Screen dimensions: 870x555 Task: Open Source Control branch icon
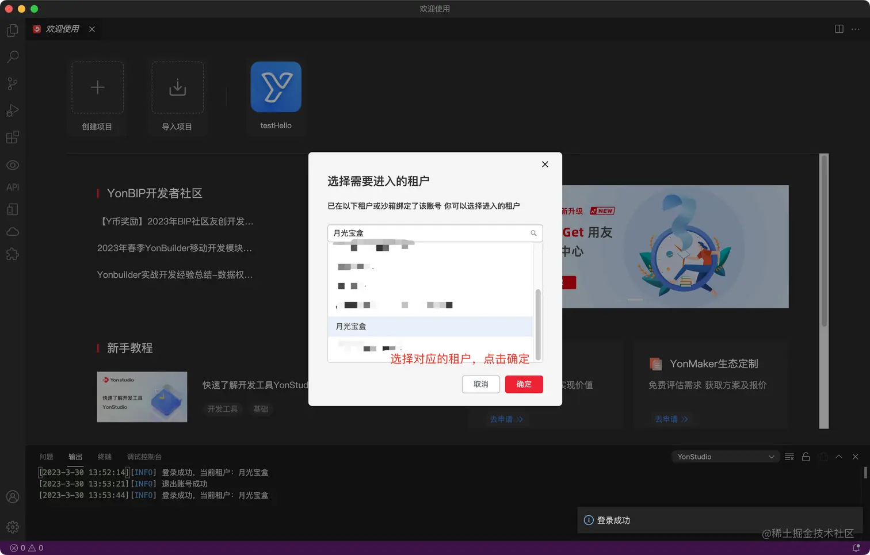(x=13, y=83)
